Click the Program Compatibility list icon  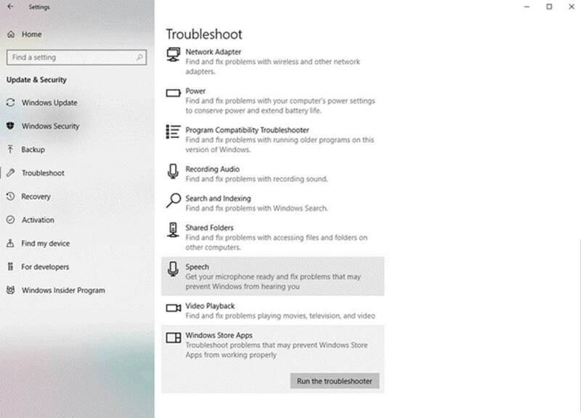173,132
